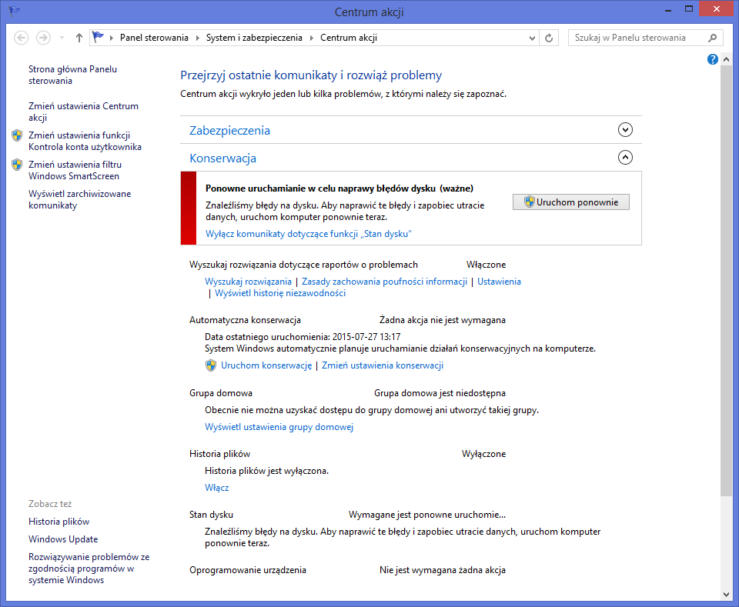Click Uruchom konserwację link
This screenshot has height=607, width=739.
click(266, 365)
